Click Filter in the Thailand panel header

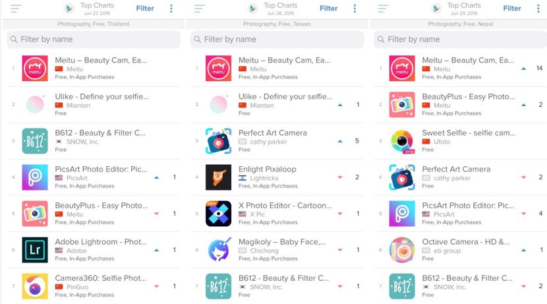point(145,9)
